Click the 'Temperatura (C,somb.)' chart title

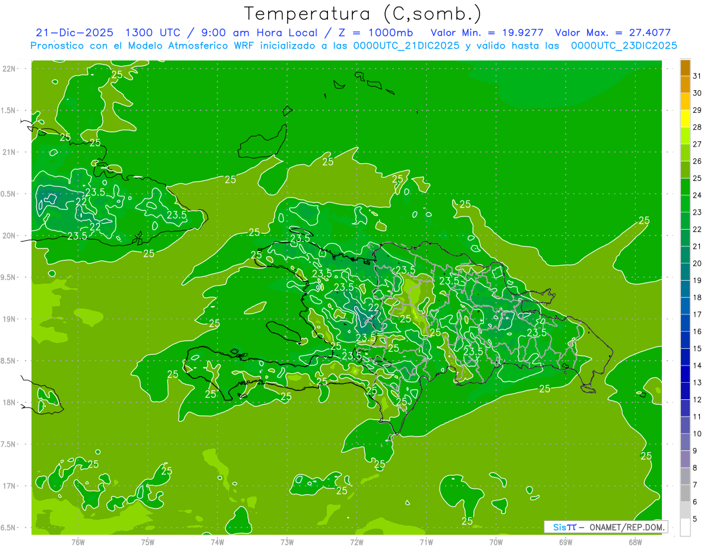(363, 14)
